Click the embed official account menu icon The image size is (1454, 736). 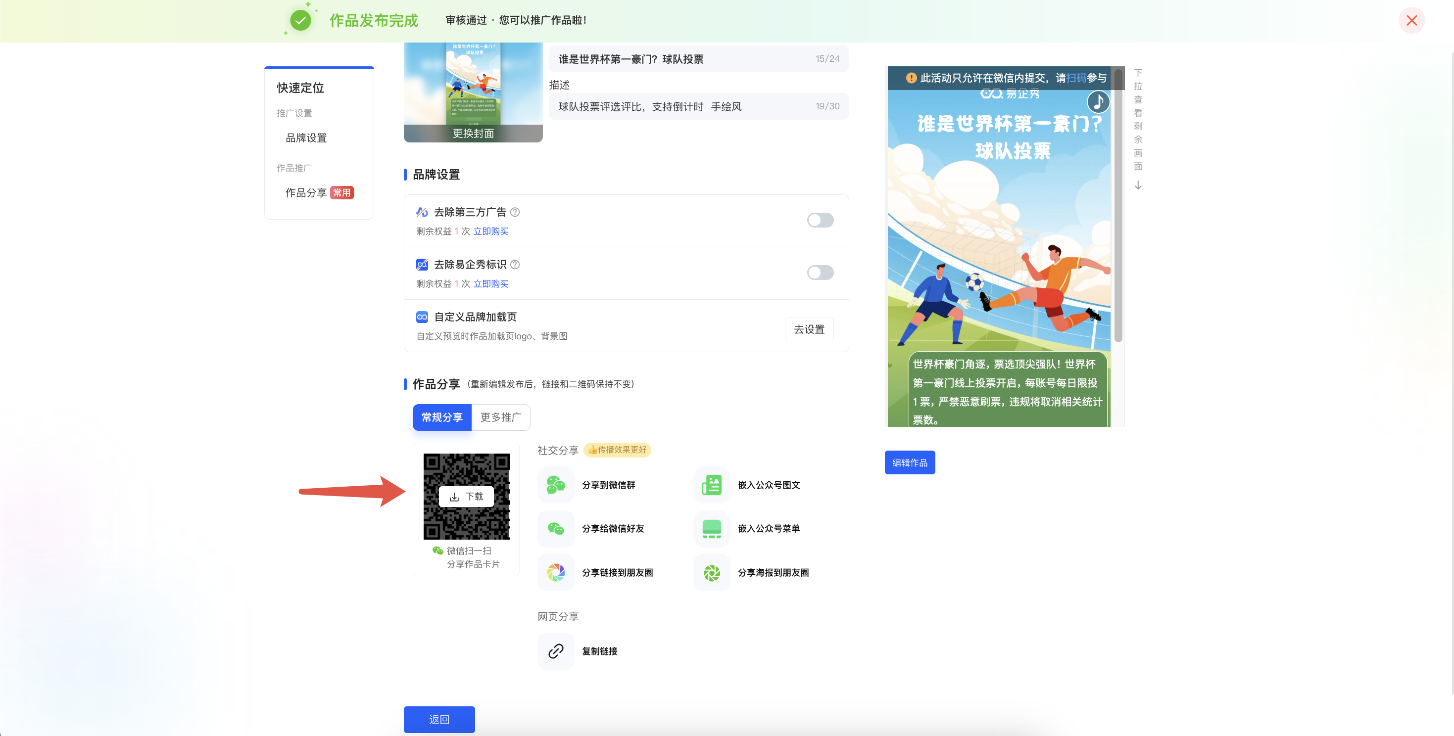[x=712, y=528]
